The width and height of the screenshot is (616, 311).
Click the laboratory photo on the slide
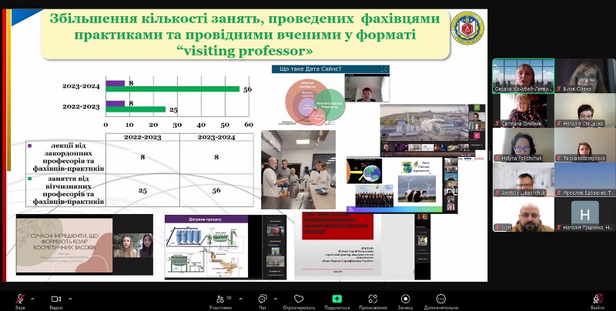pyautogui.click(x=298, y=169)
